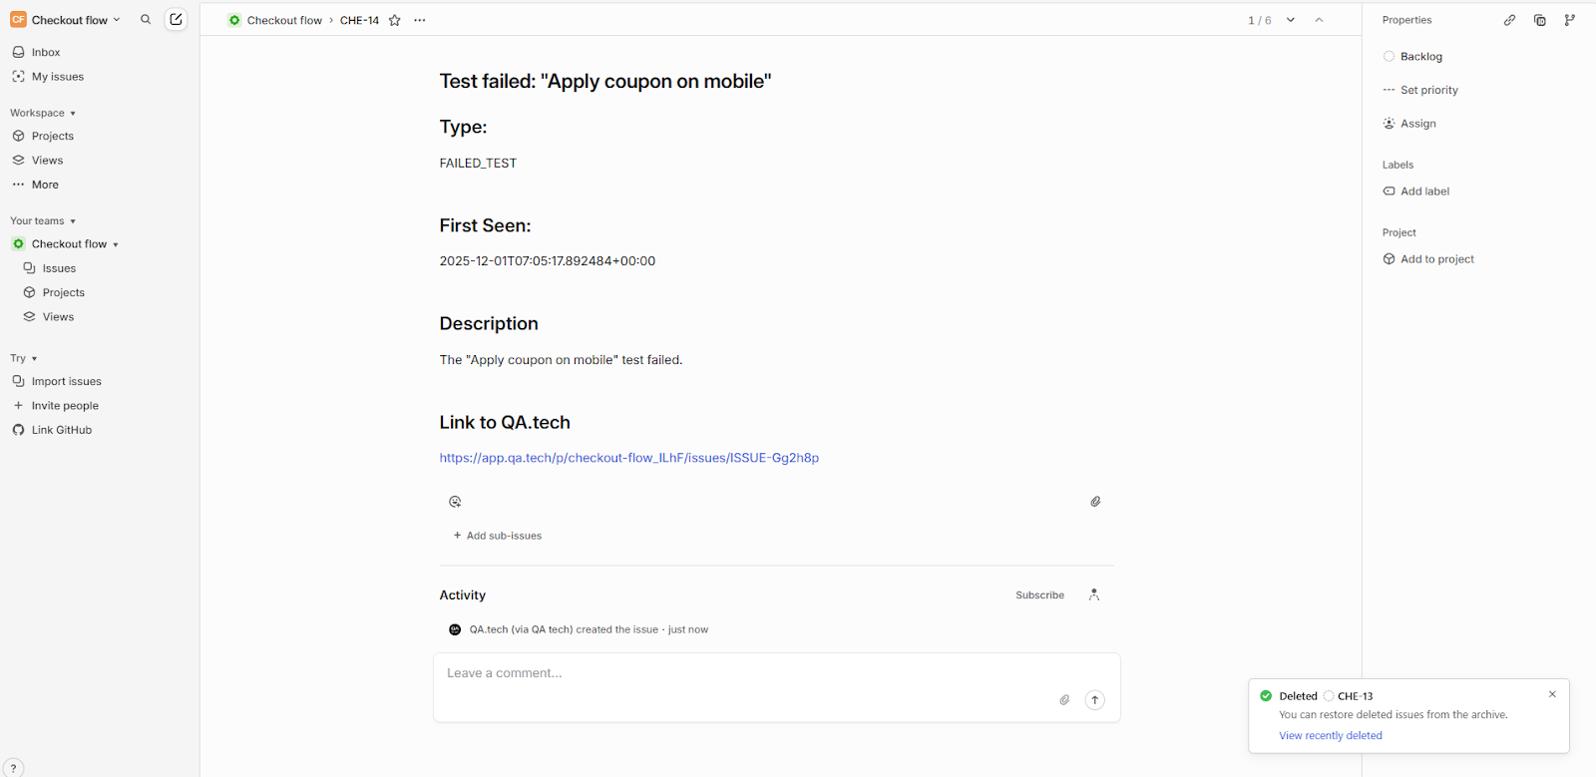The height and width of the screenshot is (777, 1596).
Task: Expand the Checkout flow workspace menu
Action: (70, 20)
